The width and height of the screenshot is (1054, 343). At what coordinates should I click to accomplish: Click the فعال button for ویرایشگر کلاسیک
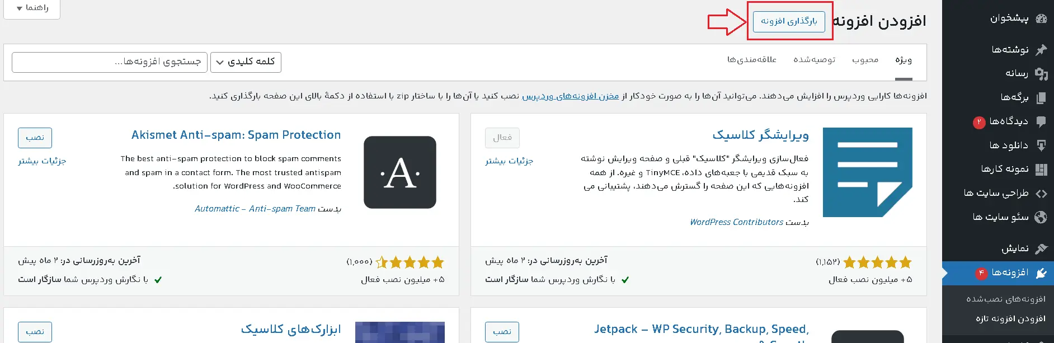click(x=502, y=138)
